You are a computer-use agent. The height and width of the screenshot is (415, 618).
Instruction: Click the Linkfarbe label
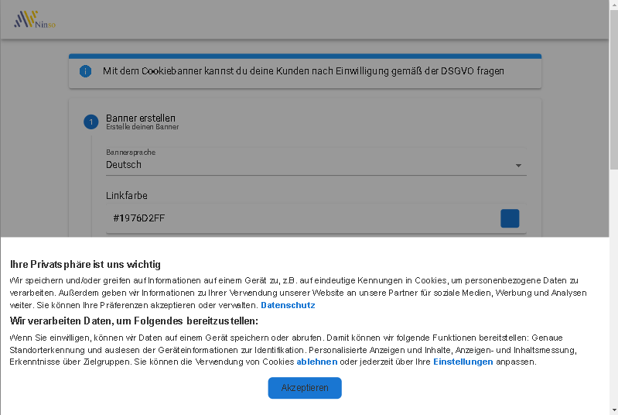coord(126,196)
